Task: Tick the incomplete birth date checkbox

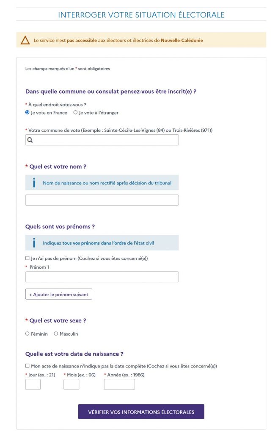Action: coord(28,366)
